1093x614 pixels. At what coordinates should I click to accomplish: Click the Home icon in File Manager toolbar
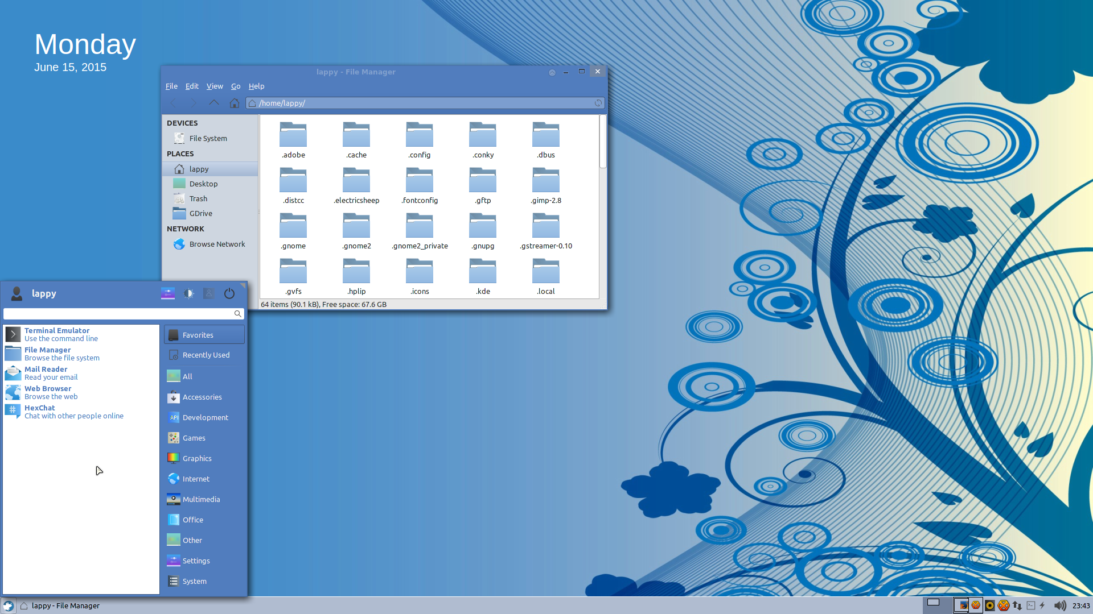234,103
